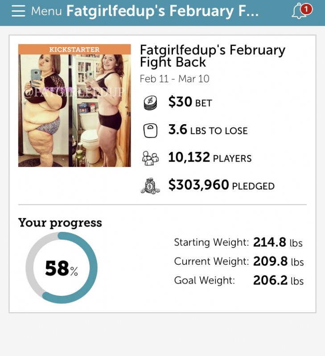
Task: Click the circular 58% progress ring
Action: click(x=61, y=267)
